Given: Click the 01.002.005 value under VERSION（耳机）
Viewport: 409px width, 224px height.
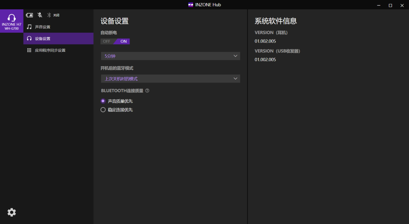Looking at the screenshot, I should [x=265, y=41].
